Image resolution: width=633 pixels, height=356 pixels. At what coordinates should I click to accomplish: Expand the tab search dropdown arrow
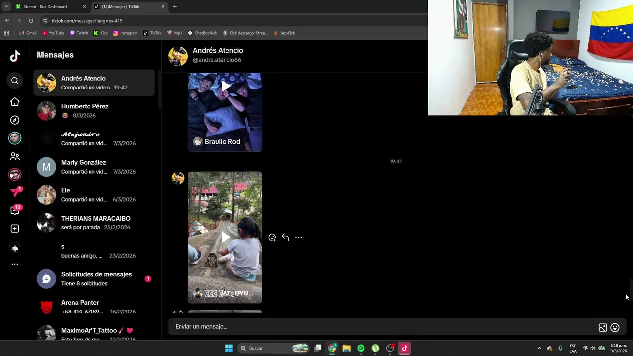click(x=6, y=7)
